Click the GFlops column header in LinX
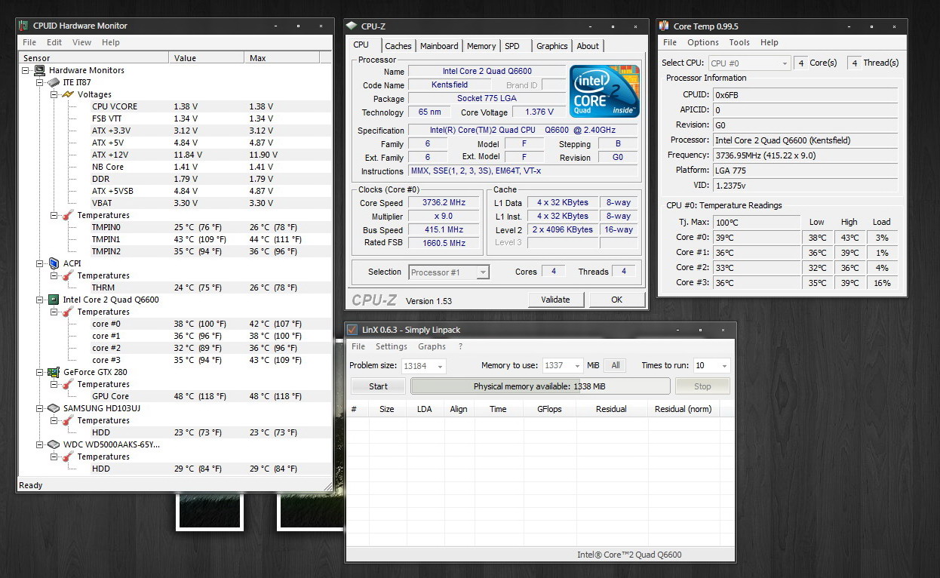Viewport: 940px width, 578px height. [550, 409]
